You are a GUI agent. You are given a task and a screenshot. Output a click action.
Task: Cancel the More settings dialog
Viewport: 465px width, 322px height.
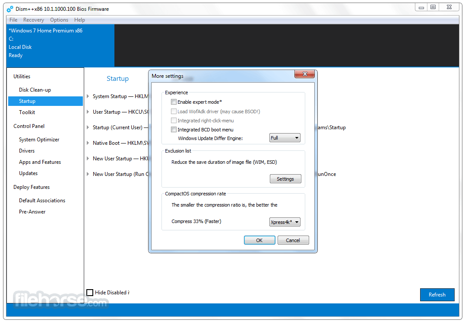293,240
